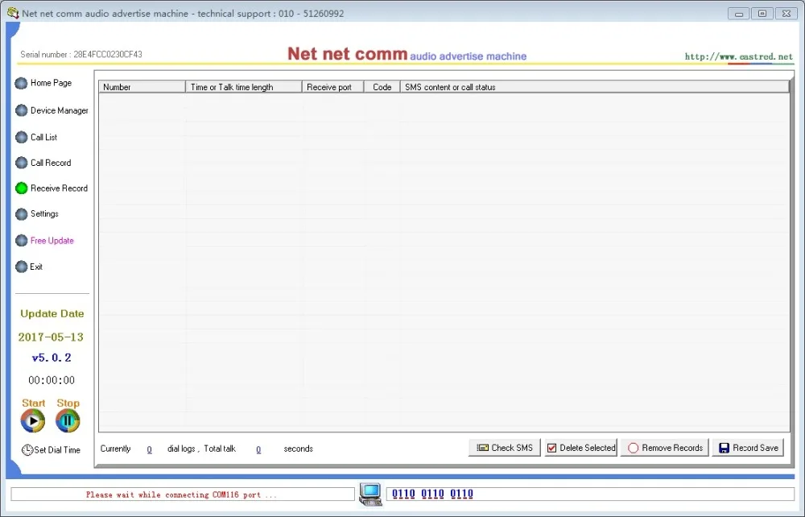
Task: Choose Exit from the sidebar
Action: (36, 267)
